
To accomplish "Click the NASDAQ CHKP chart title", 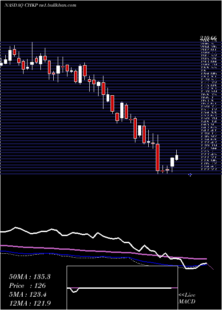I will click(x=40, y=5).
